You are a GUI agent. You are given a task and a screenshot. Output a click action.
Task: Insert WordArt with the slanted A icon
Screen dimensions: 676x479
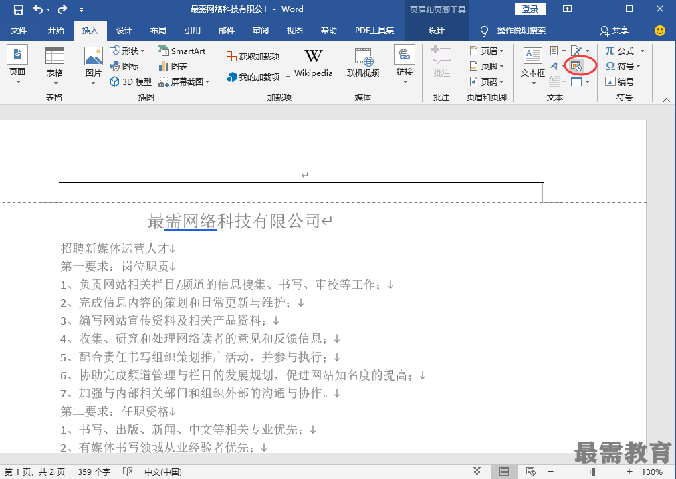[554, 66]
